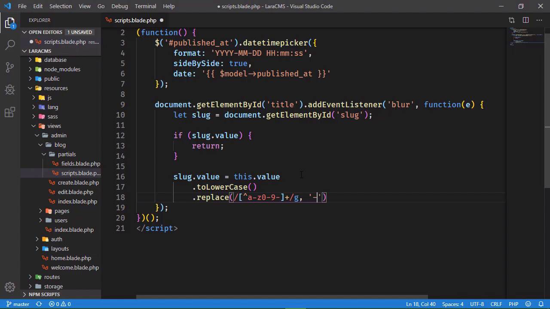Open the Extensions view

[10, 112]
